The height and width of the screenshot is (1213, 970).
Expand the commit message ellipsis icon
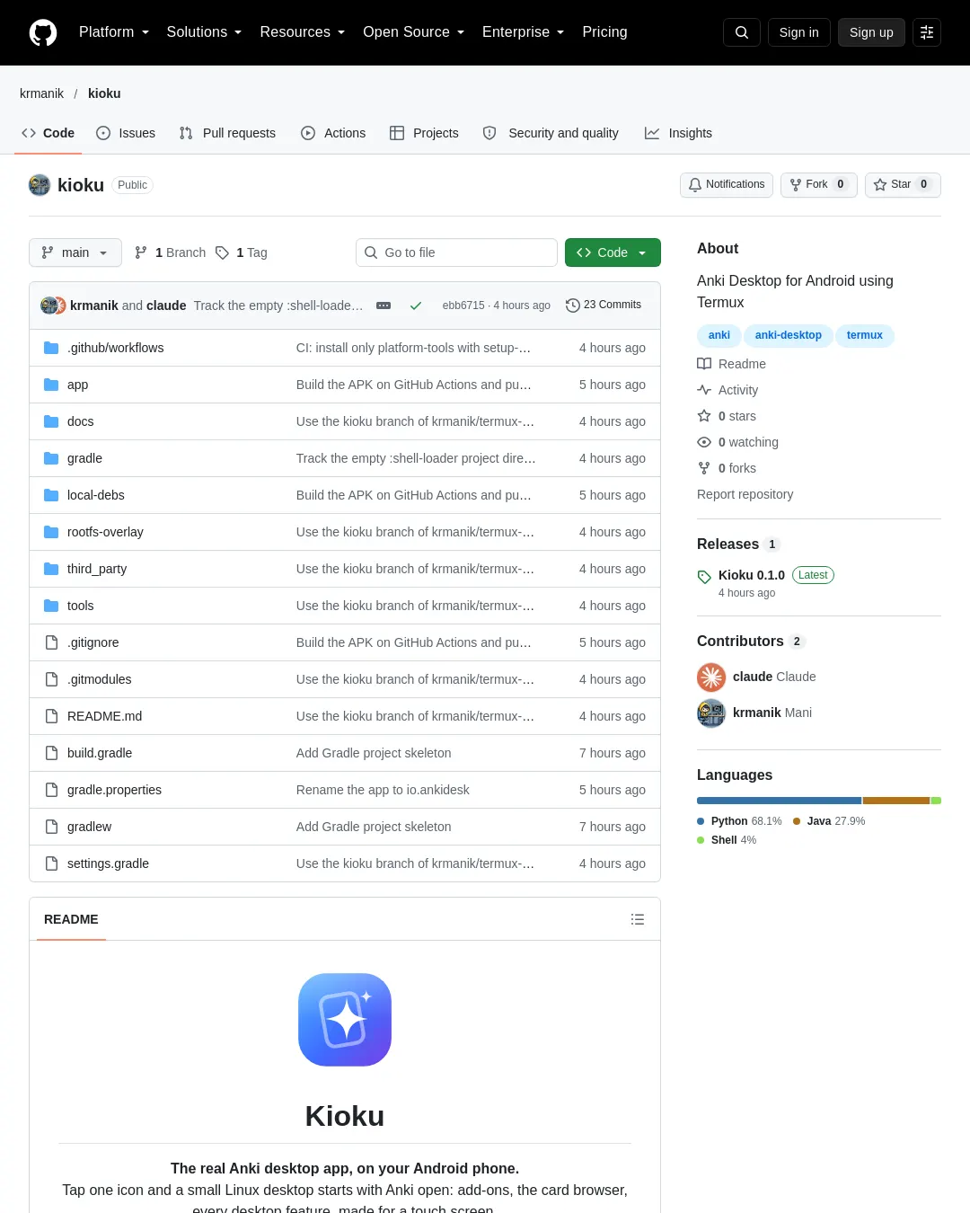pos(384,305)
